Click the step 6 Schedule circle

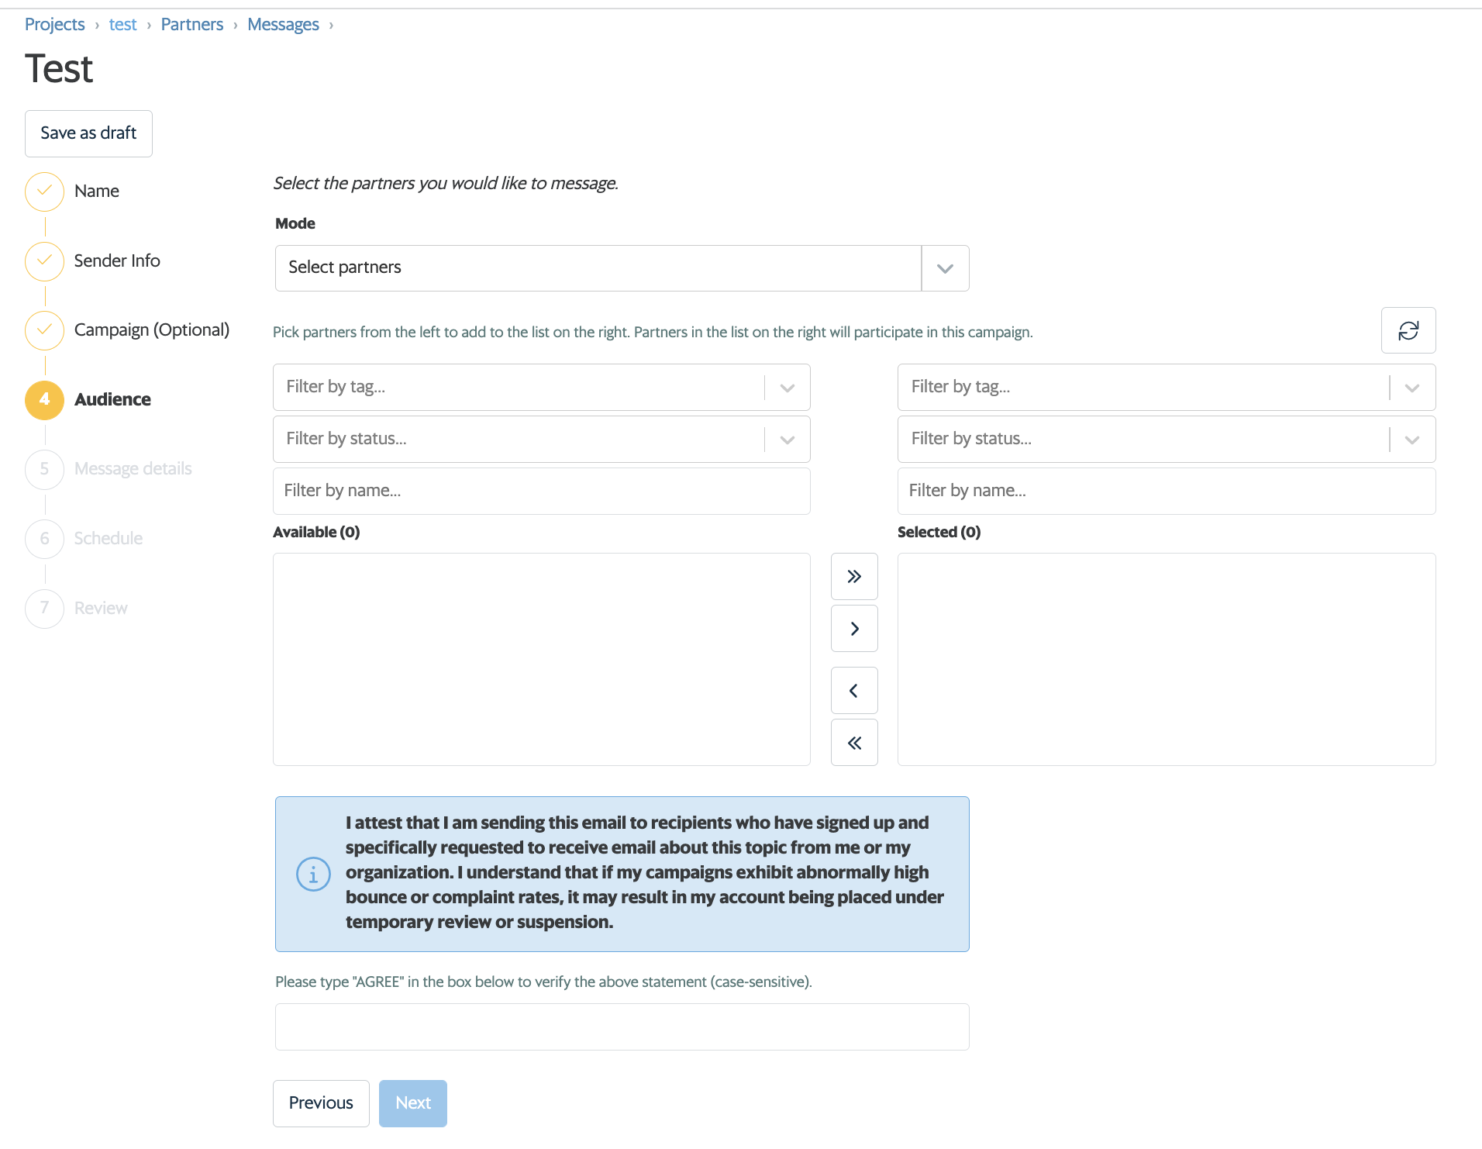click(45, 539)
